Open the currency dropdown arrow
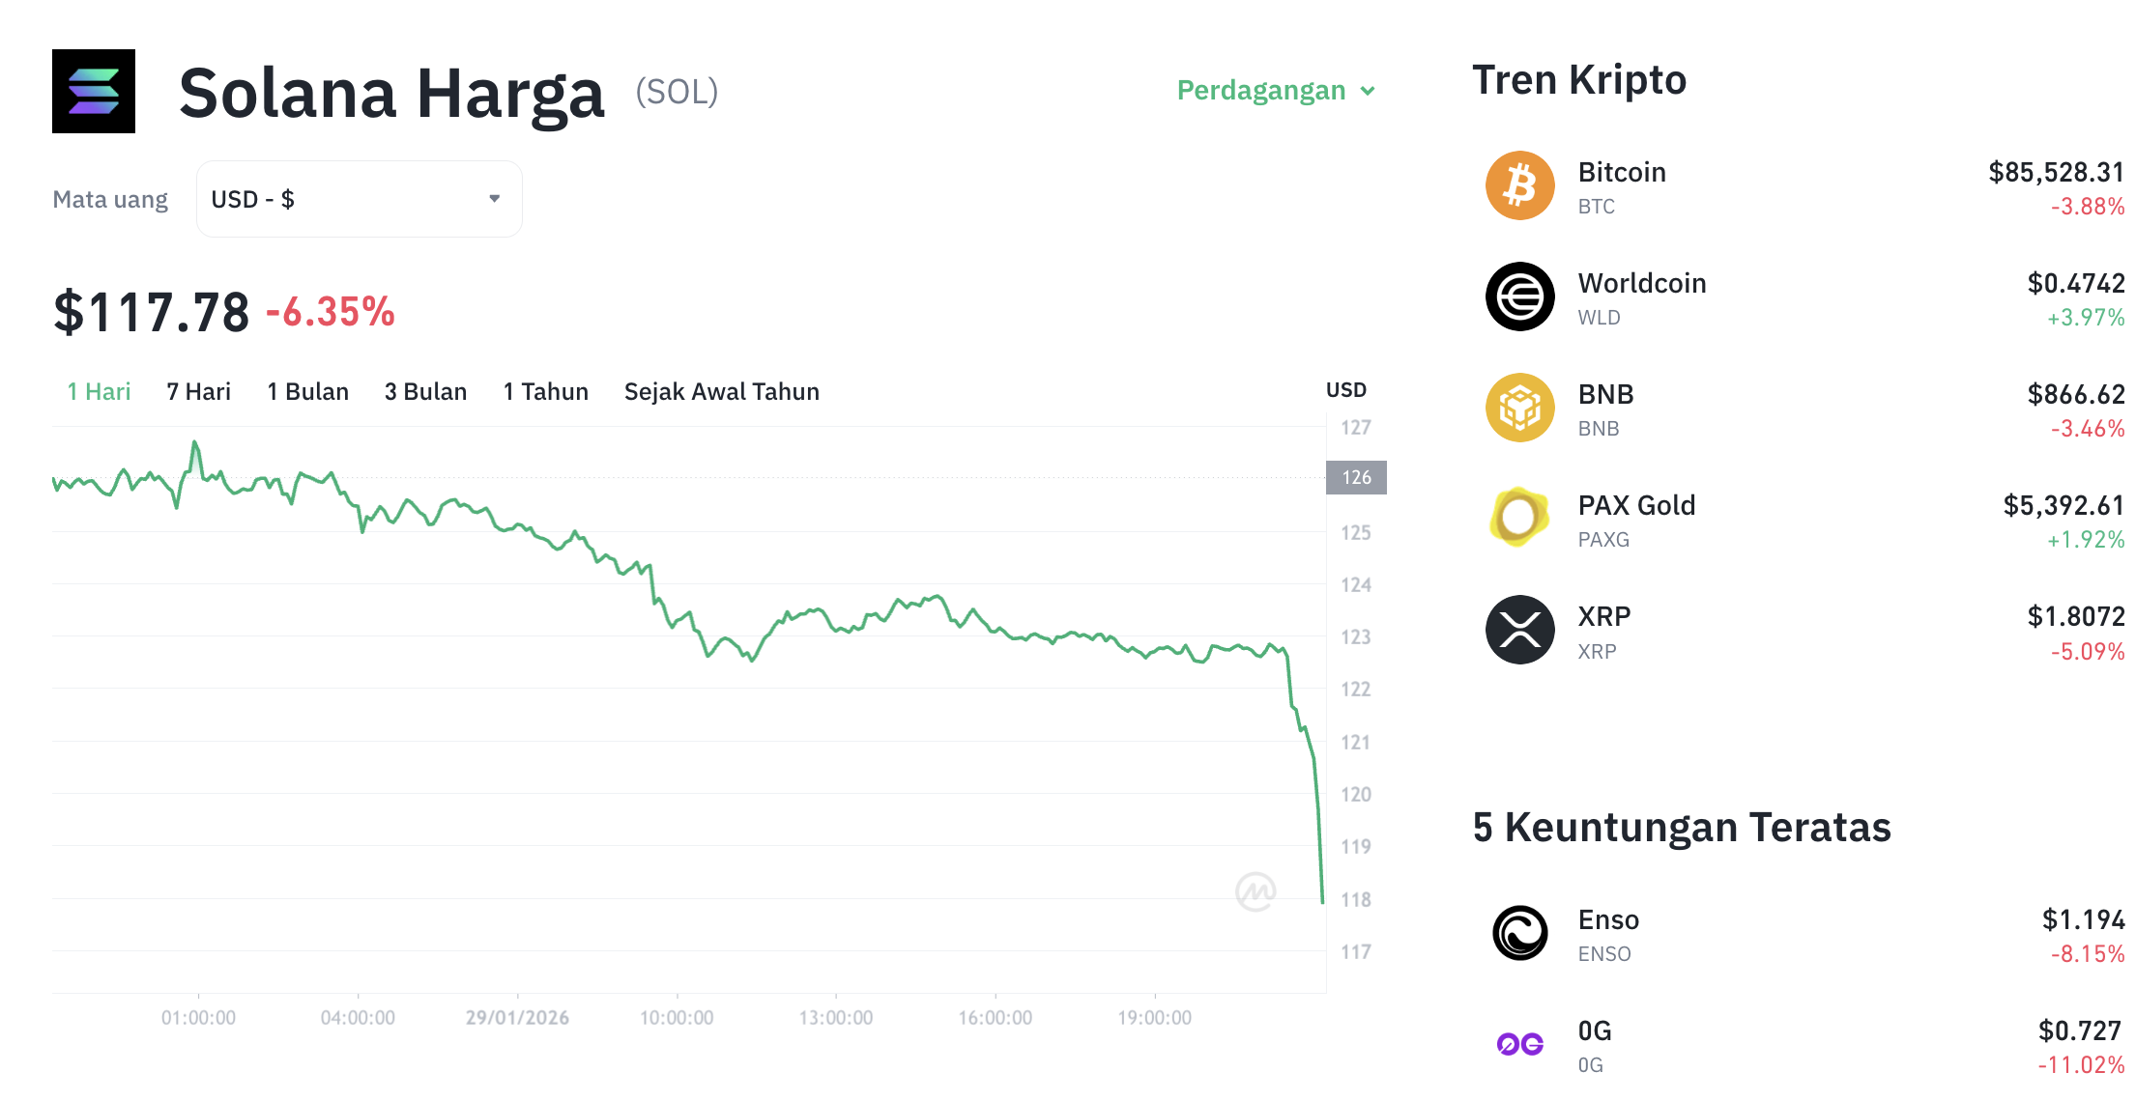This screenshot has height=1101, width=2136. (494, 198)
